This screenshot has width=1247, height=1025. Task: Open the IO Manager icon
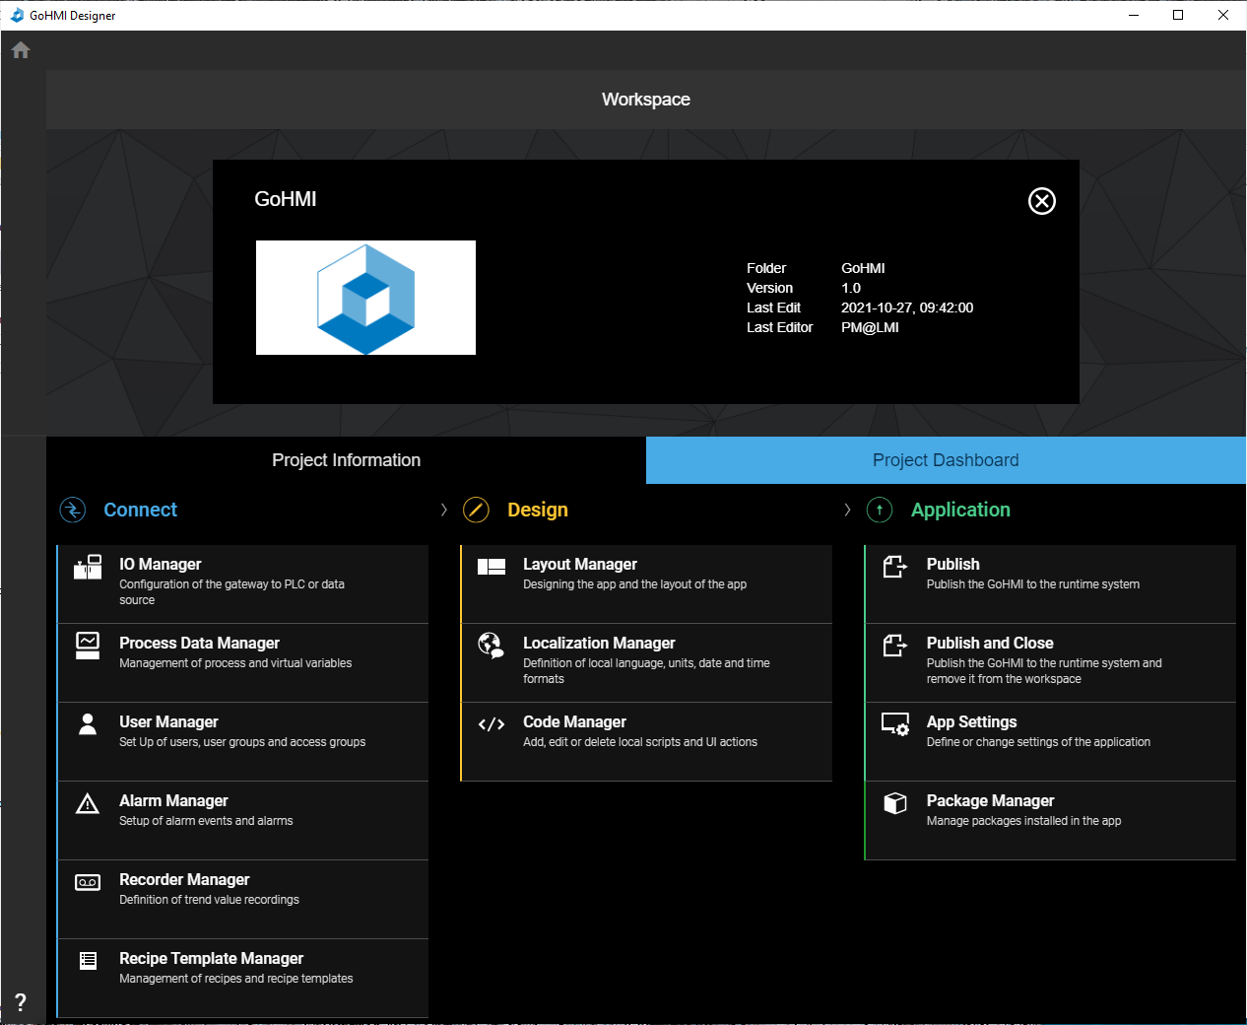point(88,567)
